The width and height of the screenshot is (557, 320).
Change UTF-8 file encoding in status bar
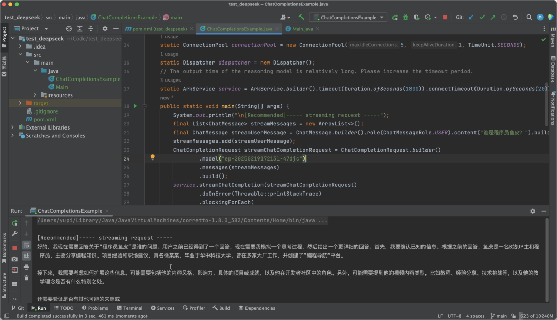pyautogui.click(x=454, y=316)
